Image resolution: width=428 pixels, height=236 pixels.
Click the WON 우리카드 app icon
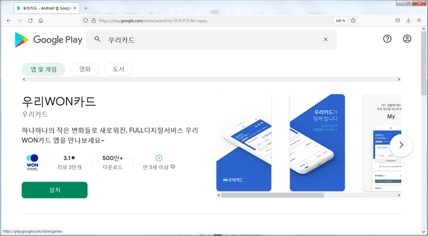point(32,163)
